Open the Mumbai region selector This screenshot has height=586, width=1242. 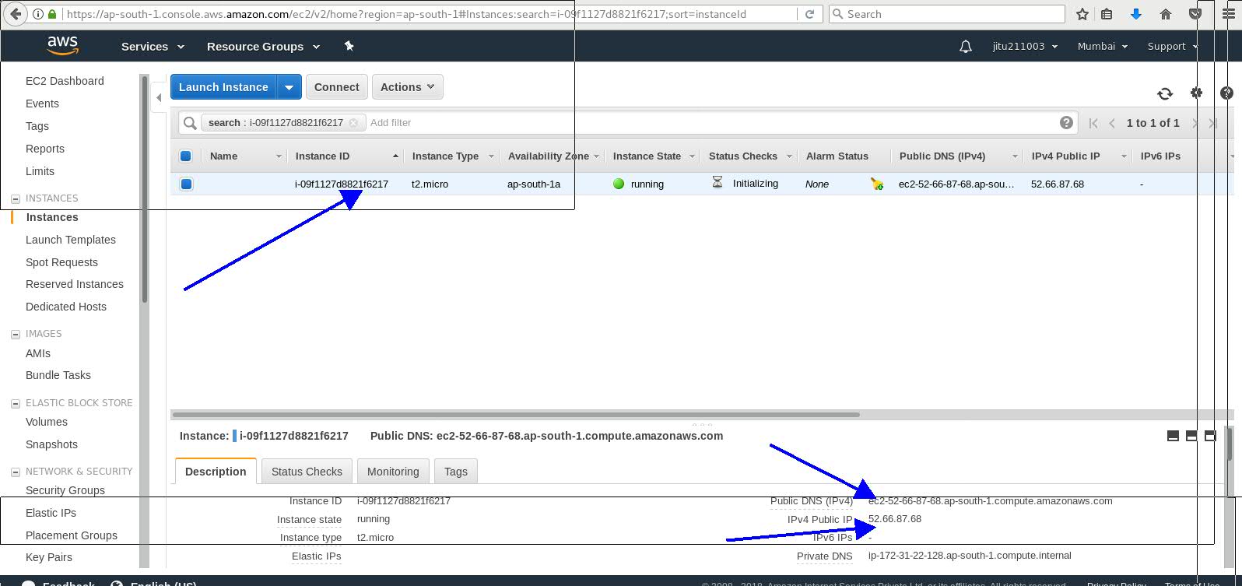1103,47
